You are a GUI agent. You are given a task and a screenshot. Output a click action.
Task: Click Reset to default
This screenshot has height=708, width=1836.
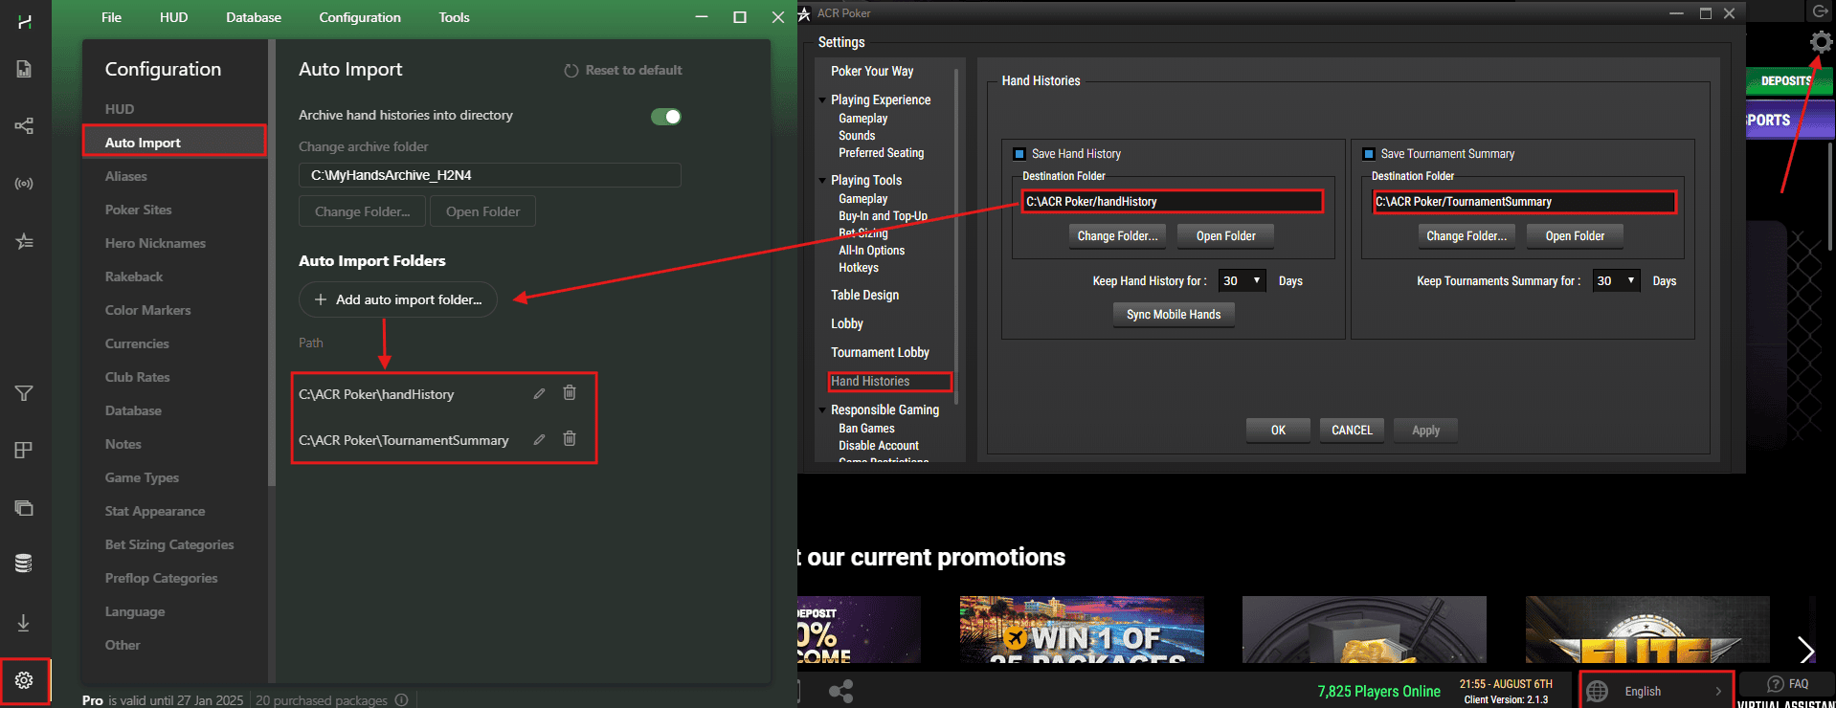(x=623, y=70)
